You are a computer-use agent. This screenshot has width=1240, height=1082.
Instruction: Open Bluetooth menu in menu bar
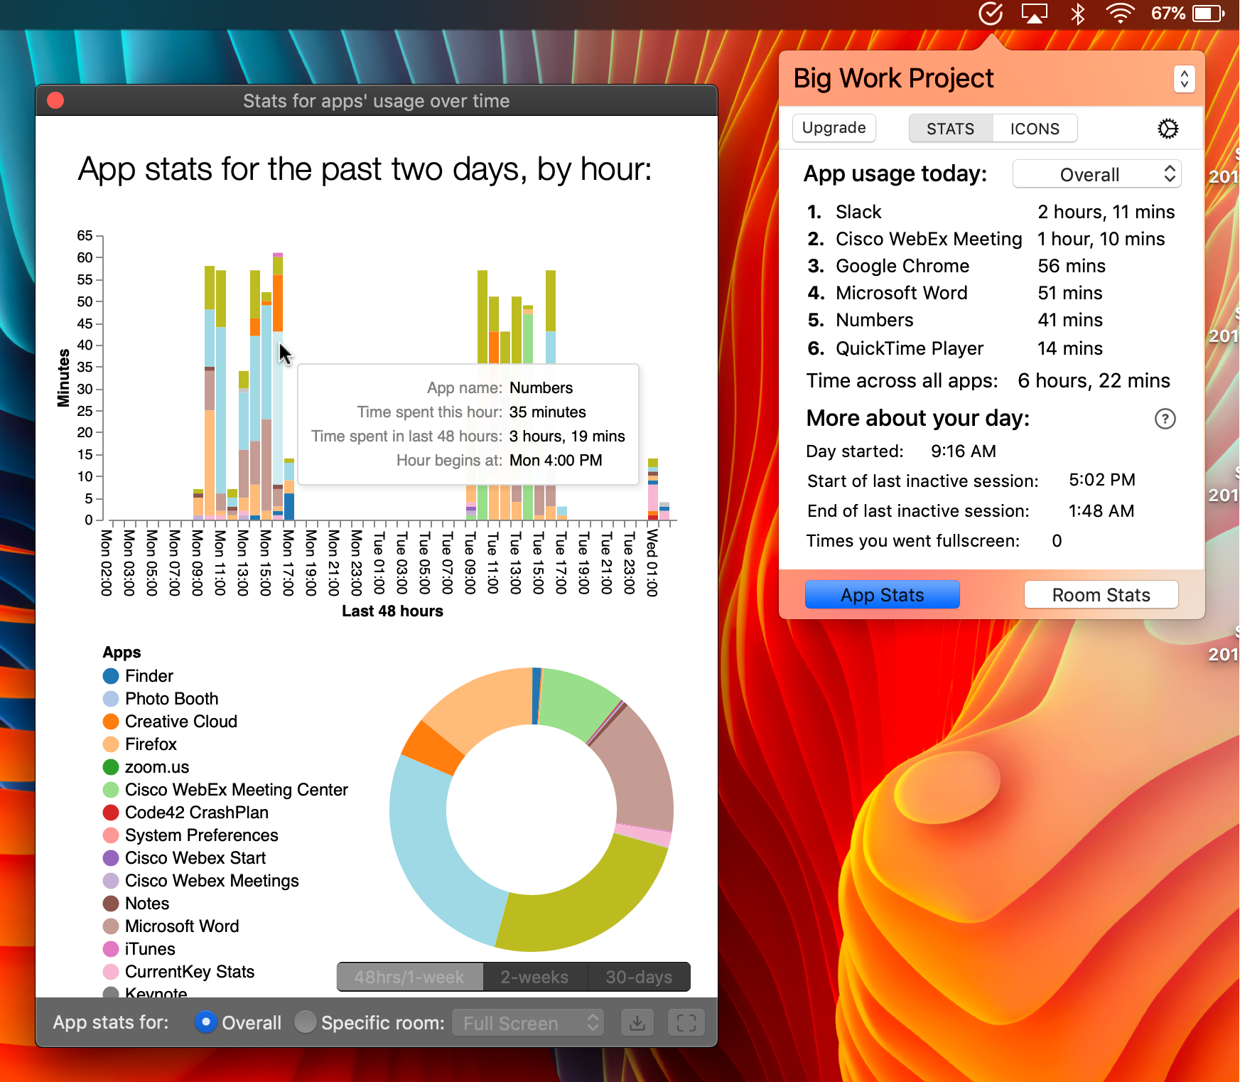coord(1078,14)
